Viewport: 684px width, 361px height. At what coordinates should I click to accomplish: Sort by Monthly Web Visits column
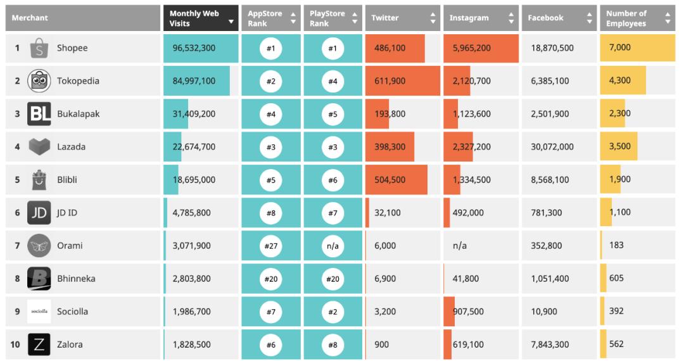point(201,18)
